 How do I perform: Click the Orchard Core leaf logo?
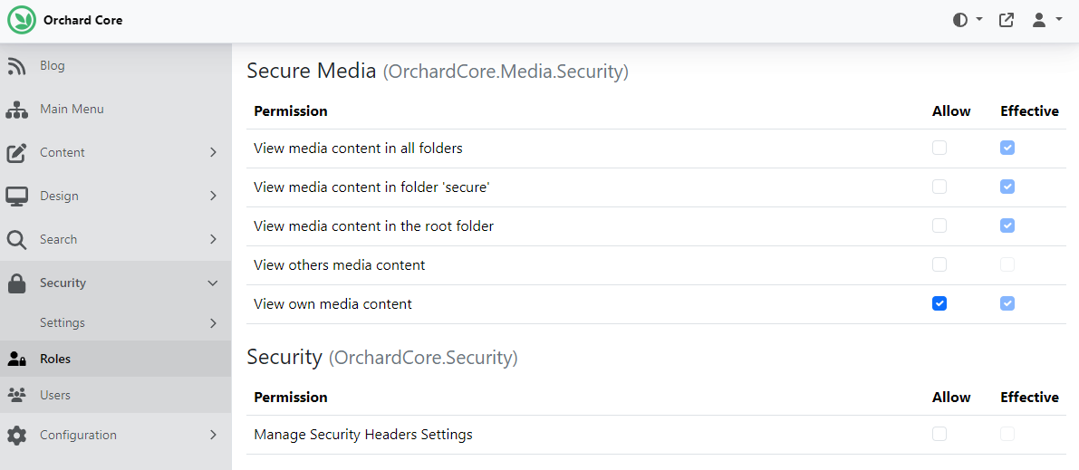pyautogui.click(x=22, y=20)
